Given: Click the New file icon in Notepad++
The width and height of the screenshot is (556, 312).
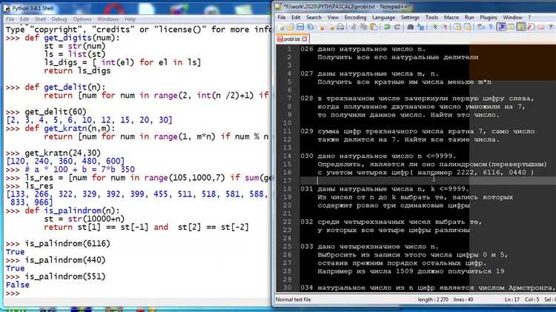Looking at the screenshot, I should coord(282,27).
